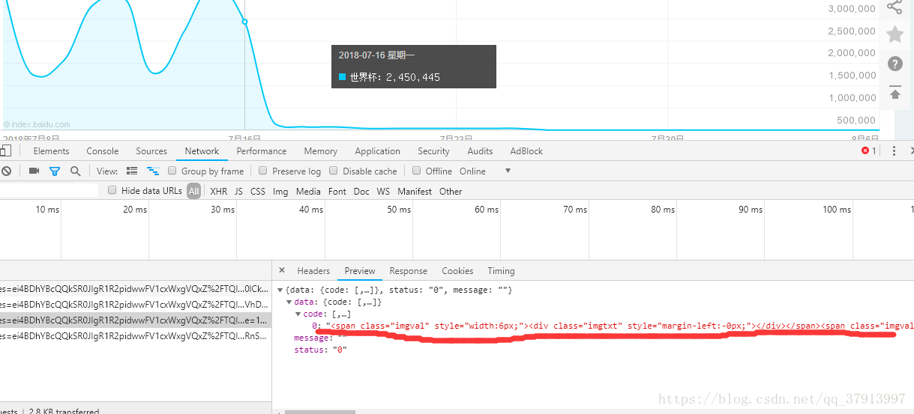Check the Disable cache checkbox
914x414 pixels.
(x=334, y=171)
